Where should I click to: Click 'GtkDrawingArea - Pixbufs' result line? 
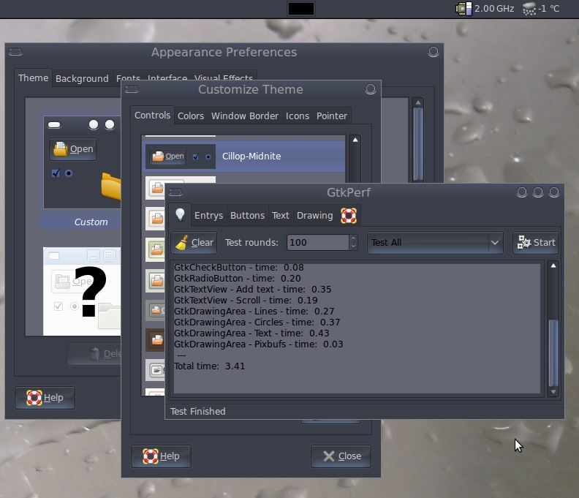(x=259, y=344)
